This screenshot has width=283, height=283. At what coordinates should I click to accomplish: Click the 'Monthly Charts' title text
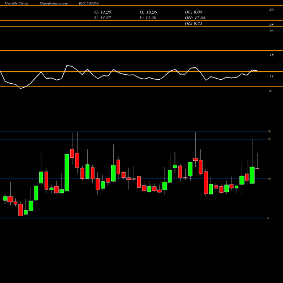16,3
